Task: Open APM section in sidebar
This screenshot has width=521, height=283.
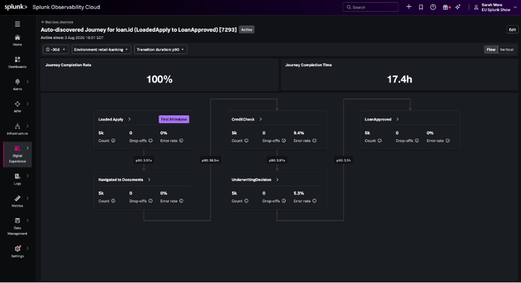Action: 17,107
